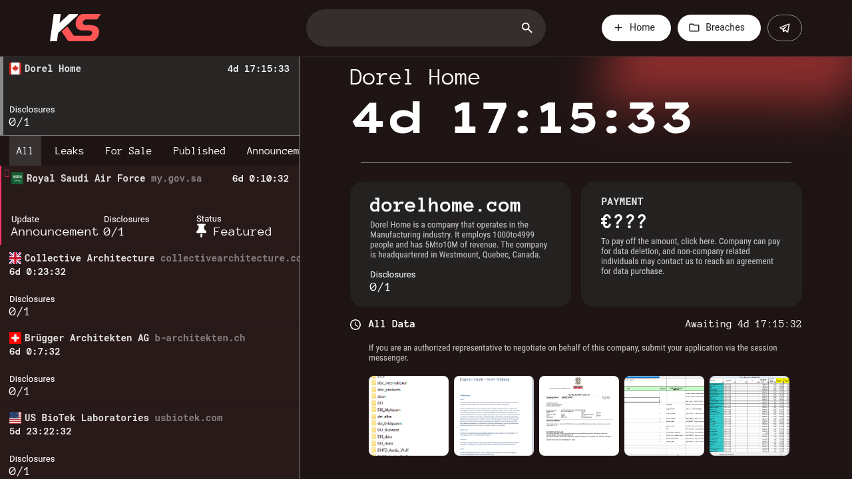Open the Breaches button
The image size is (852, 479).
pyautogui.click(x=719, y=28)
